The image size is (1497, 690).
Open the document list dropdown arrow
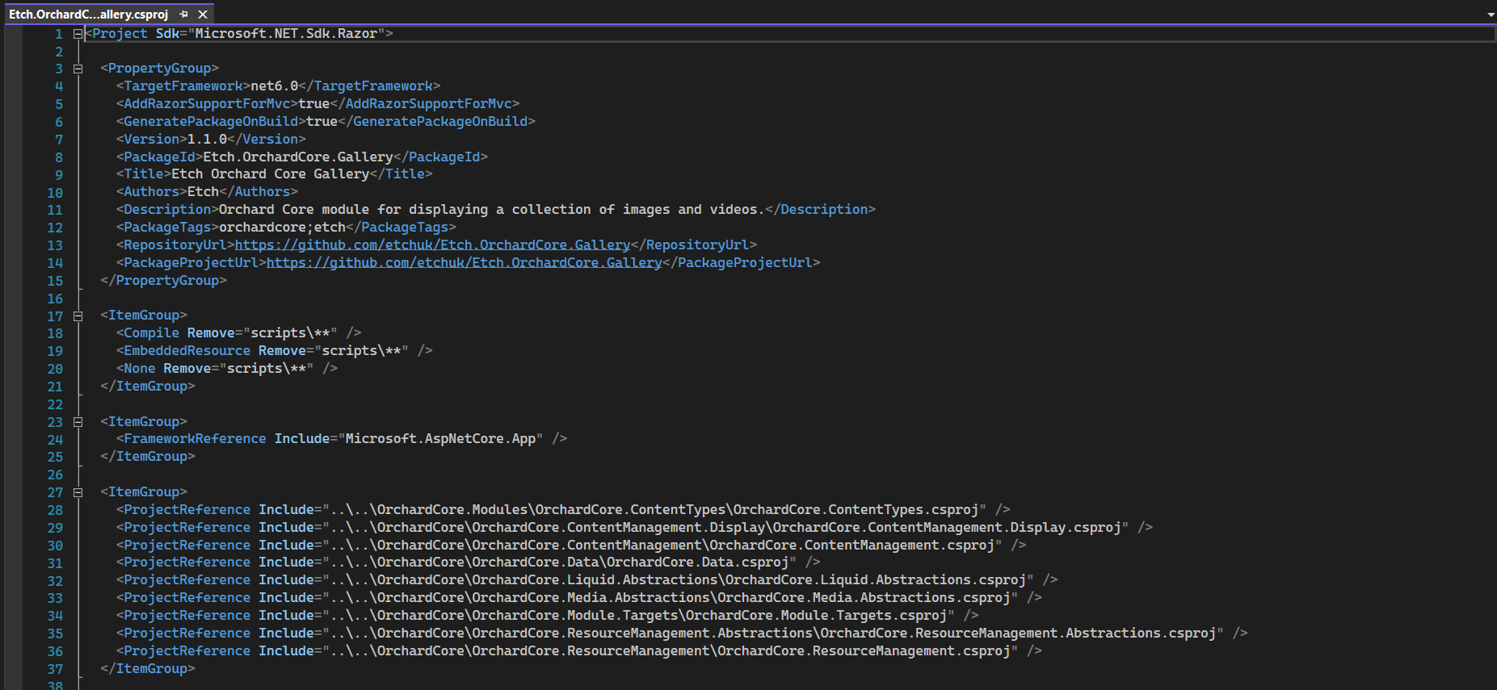1491,15
